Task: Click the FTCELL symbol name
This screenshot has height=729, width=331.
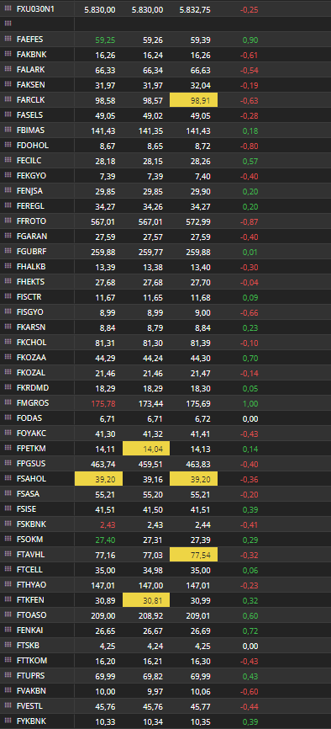Action: [29, 570]
